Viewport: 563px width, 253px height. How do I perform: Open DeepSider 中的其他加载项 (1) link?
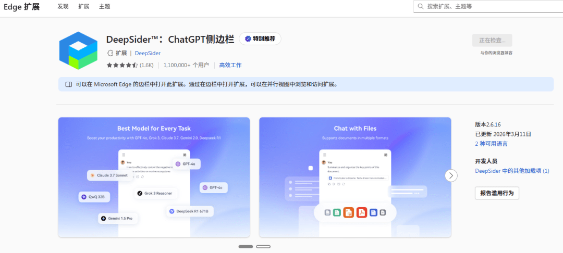pos(512,171)
